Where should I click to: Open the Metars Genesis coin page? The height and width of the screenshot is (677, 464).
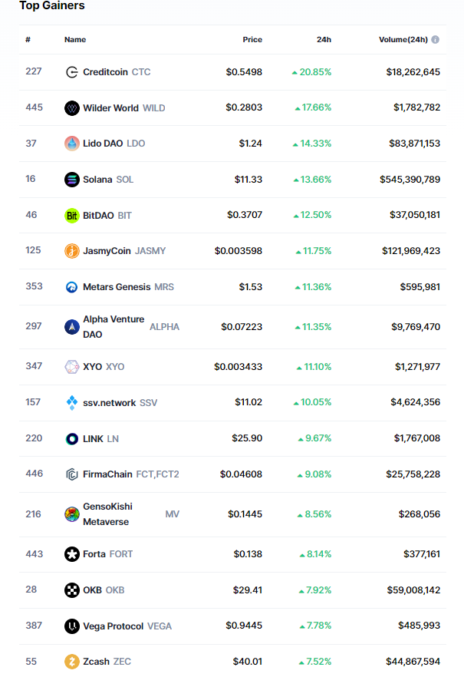(x=116, y=287)
